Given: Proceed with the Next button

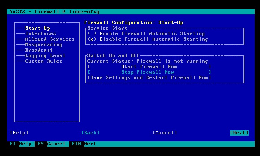Looking at the screenshot, I should coord(239,133).
